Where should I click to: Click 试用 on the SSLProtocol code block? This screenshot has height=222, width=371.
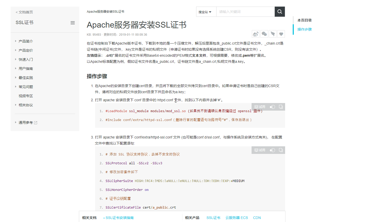point(260,150)
